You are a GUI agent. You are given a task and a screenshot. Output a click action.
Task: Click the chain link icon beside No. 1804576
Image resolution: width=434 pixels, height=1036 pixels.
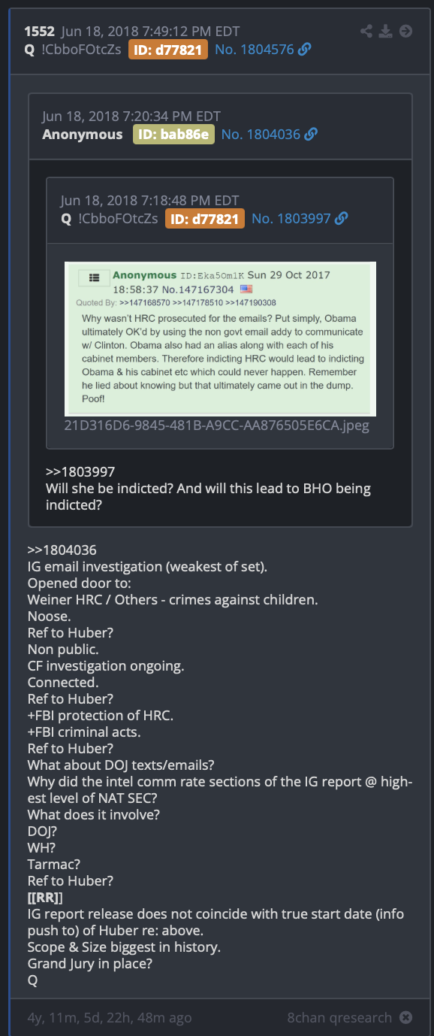pyautogui.click(x=304, y=50)
